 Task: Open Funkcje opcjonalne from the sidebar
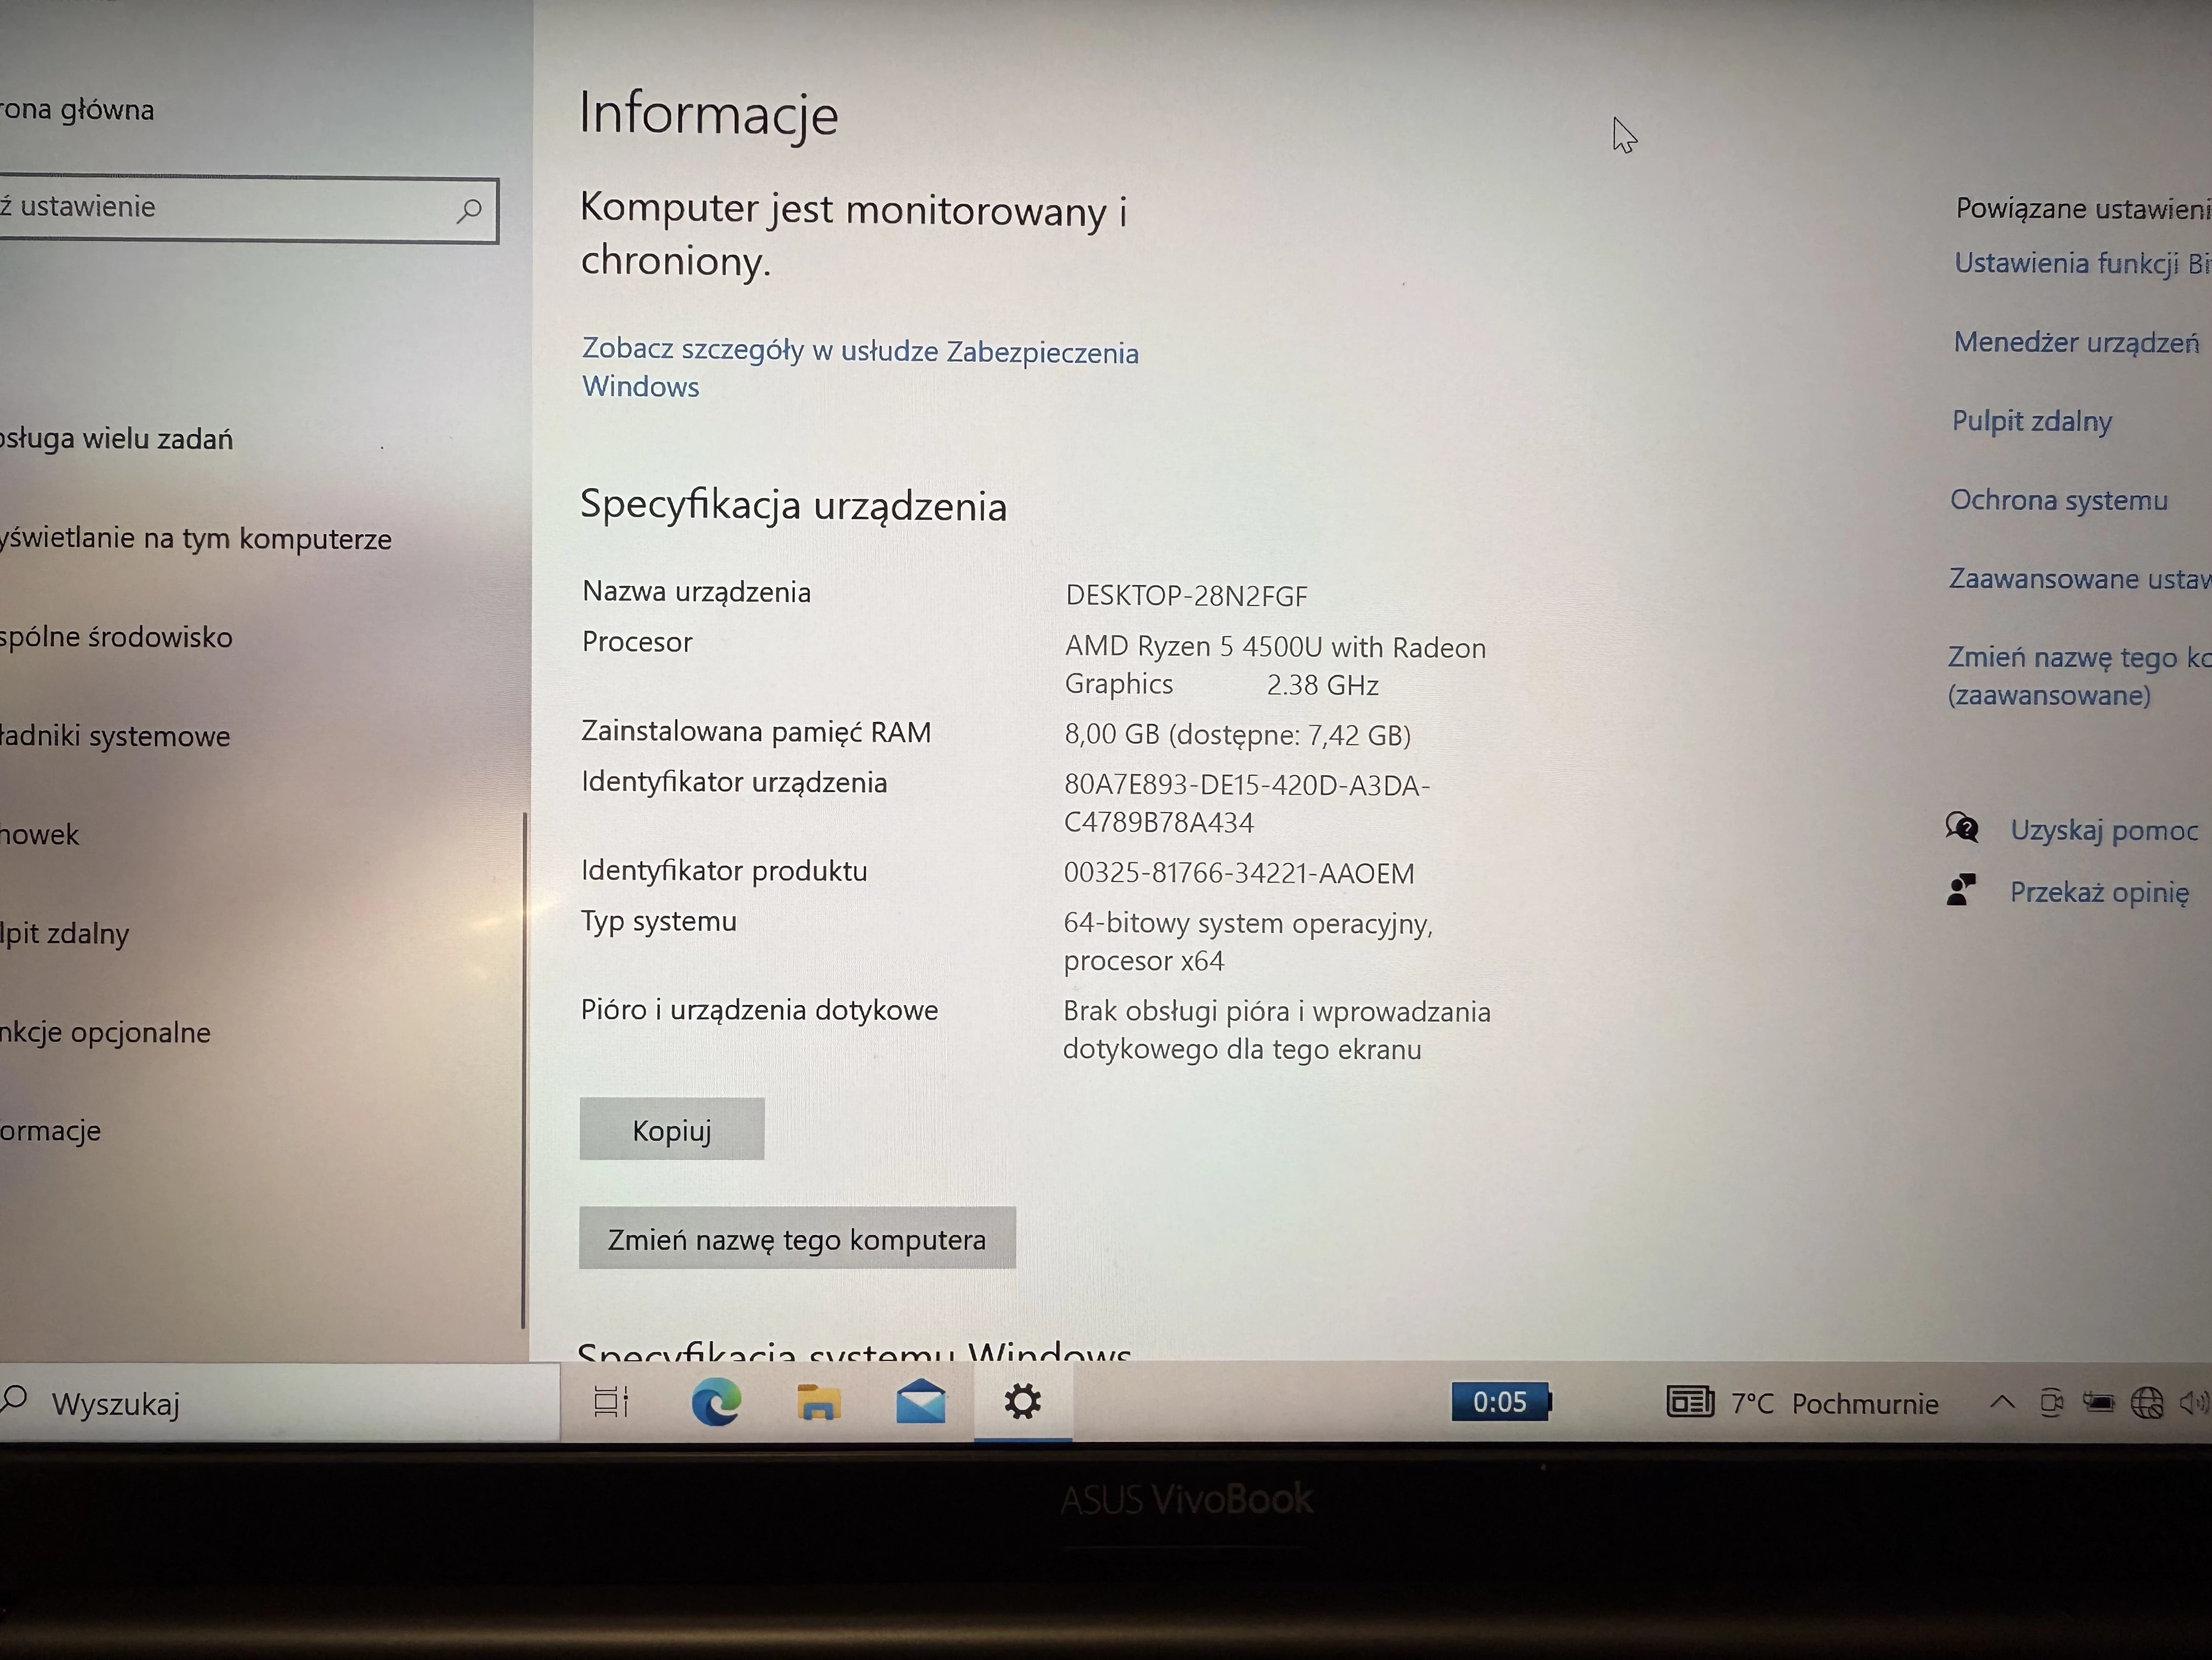(x=105, y=1032)
